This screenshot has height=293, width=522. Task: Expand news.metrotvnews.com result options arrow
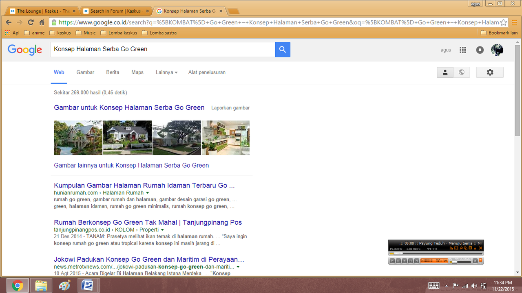[238, 267]
